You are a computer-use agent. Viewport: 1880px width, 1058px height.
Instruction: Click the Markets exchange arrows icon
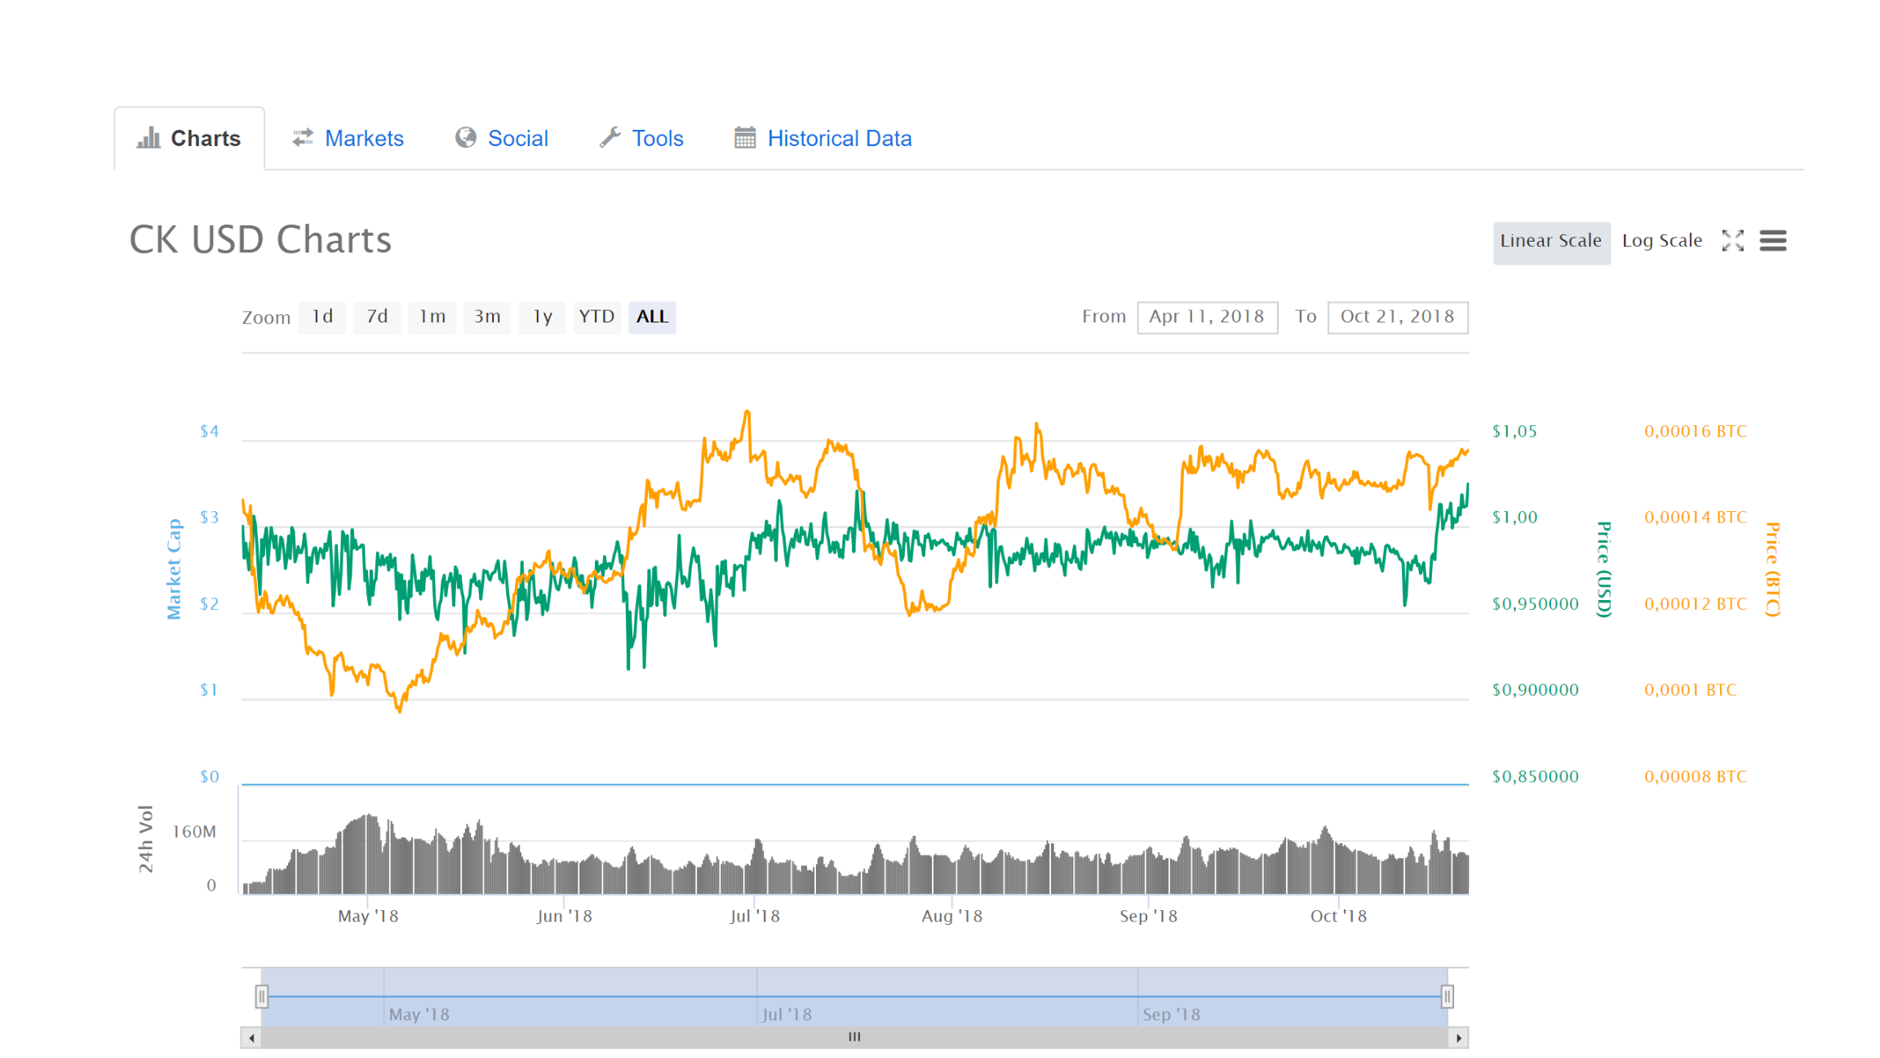(303, 138)
